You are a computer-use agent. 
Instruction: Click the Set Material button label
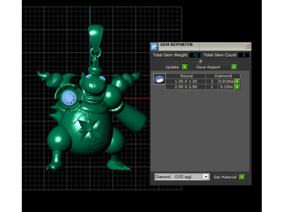click(x=225, y=177)
